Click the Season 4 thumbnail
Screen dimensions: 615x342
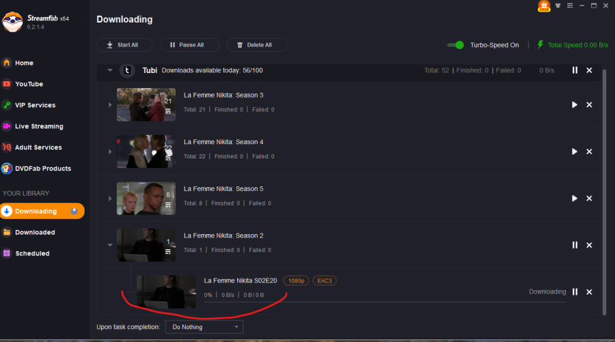[x=146, y=152]
